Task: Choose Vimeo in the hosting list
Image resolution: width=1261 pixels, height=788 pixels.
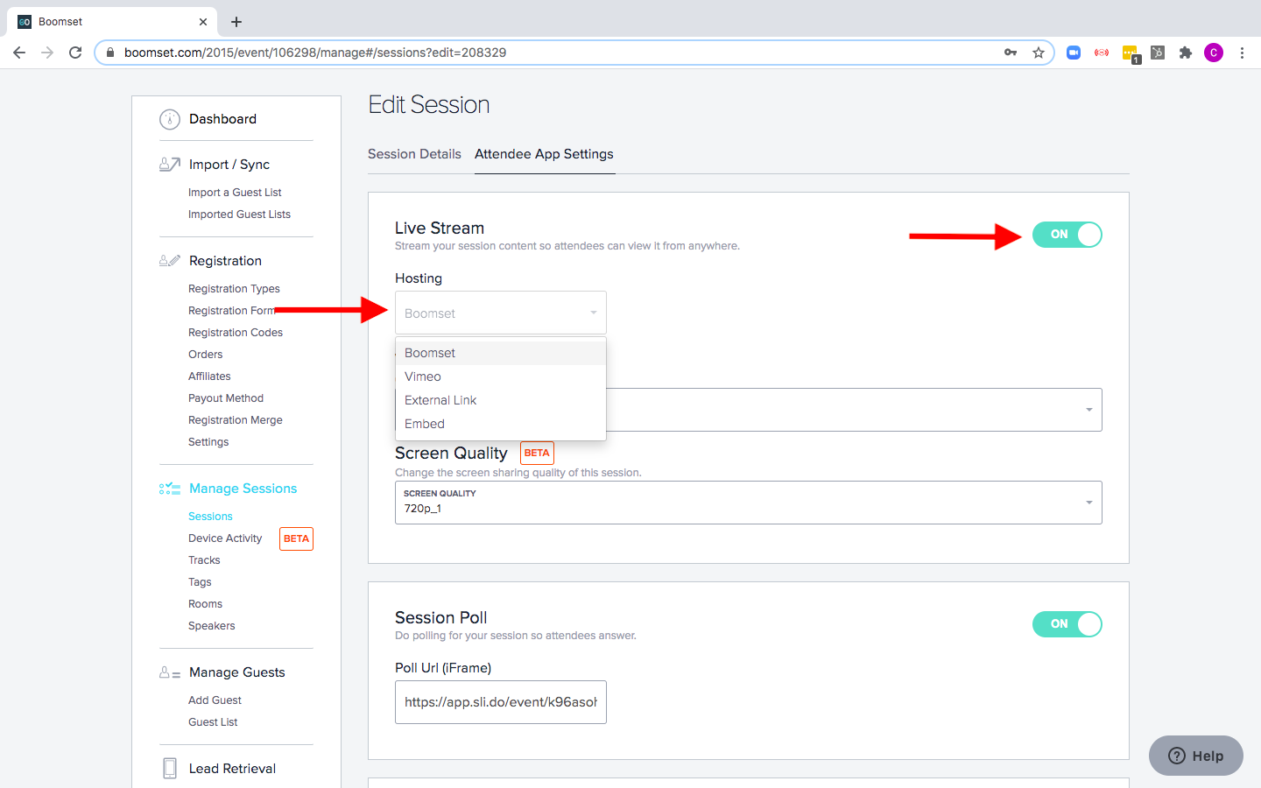Action: 501,376
